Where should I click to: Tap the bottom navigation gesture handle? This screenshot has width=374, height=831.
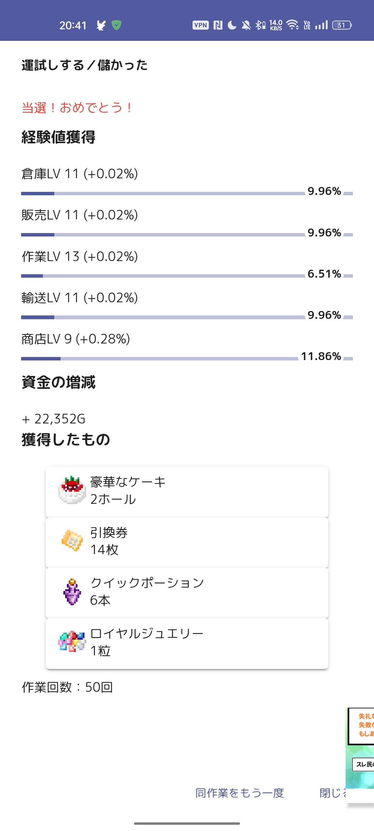[x=187, y=823]
